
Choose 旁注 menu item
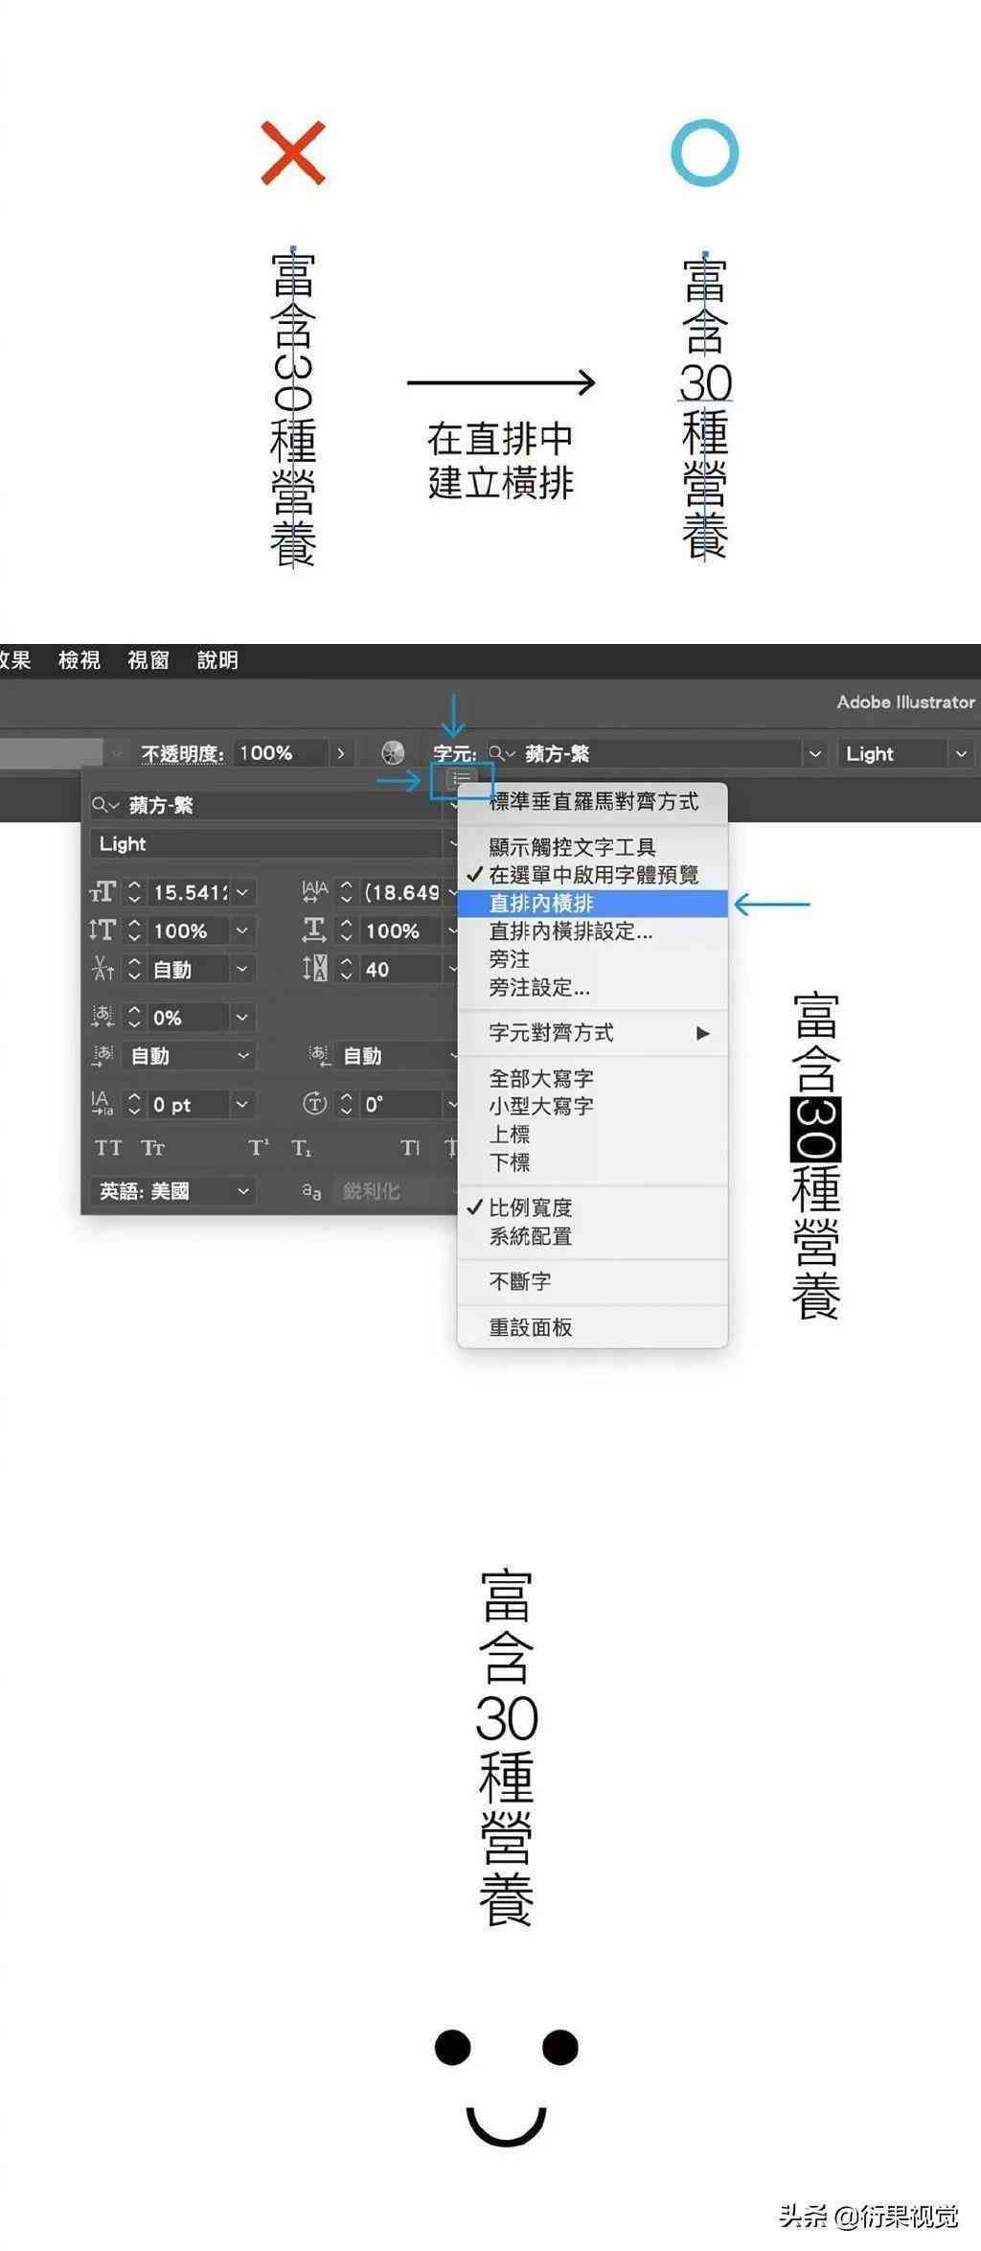pos(592,959)
